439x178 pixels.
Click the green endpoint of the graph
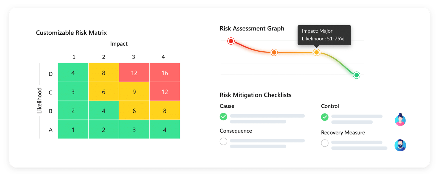tap(356, 75)
